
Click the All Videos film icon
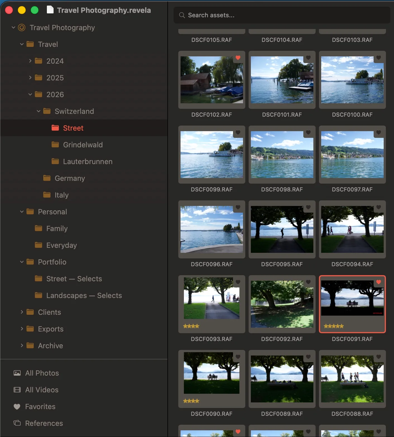pyautogui.click(x=17, y=390)
